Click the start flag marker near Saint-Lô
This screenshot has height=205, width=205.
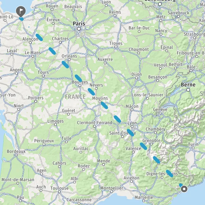(x=21, y=11)
